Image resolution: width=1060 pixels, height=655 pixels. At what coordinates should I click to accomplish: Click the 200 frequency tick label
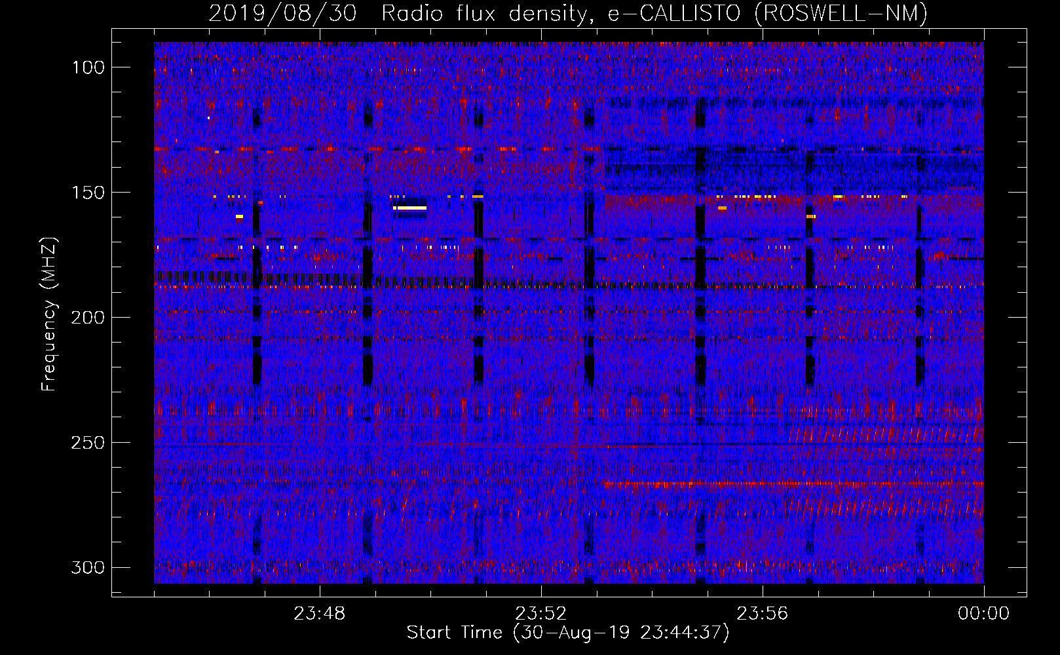click(x=87, y=318)
